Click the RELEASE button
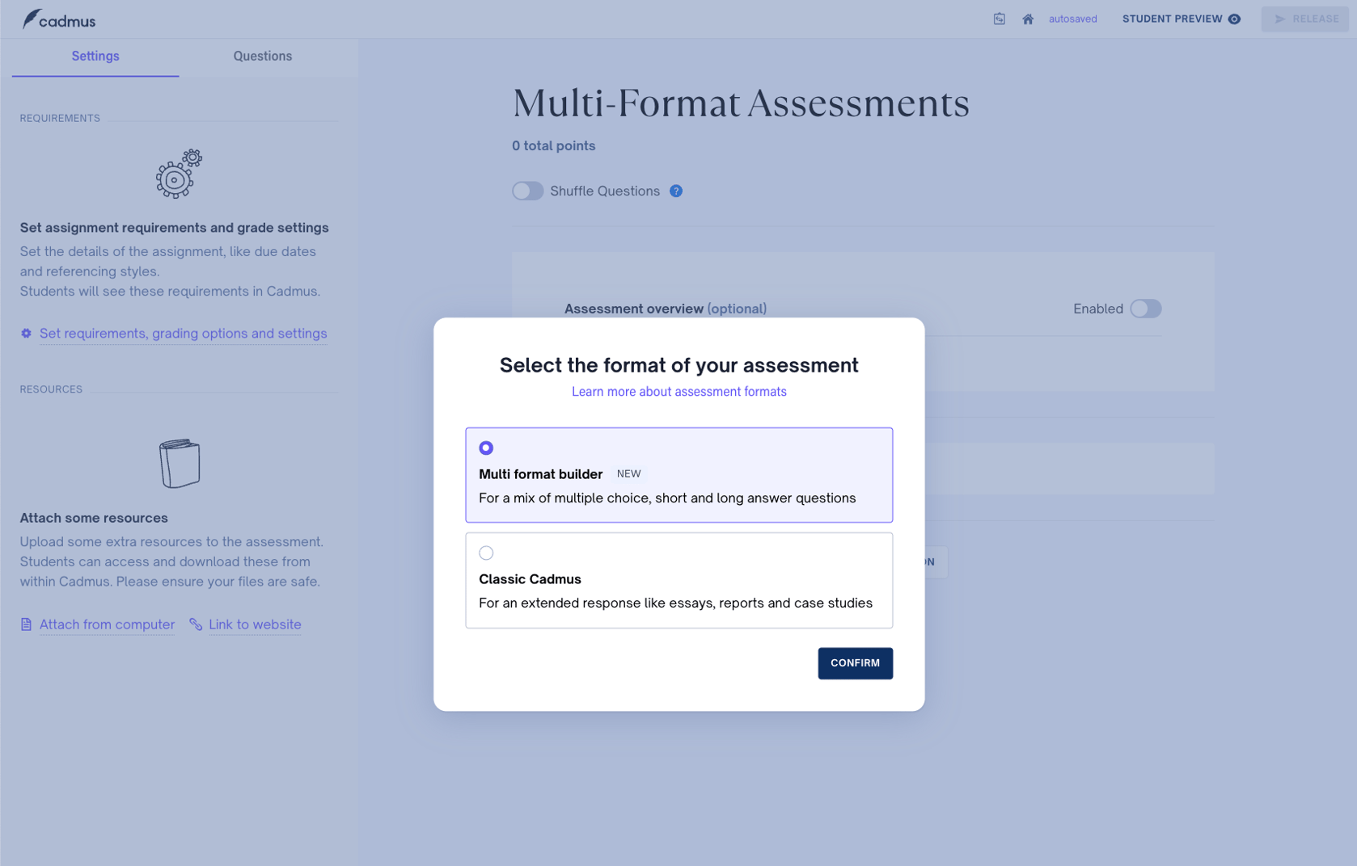Screen dimensions: 1357x866 pos(1304,19)
